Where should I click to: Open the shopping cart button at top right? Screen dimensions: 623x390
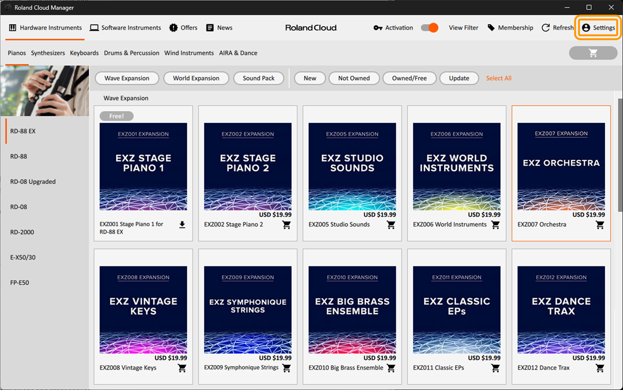click(x=593, y=53)
